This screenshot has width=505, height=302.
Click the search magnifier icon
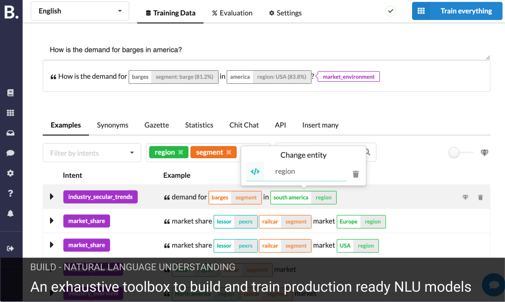(x=368, y=152)
